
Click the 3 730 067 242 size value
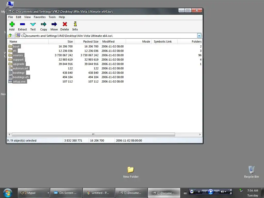click(64, 55)
